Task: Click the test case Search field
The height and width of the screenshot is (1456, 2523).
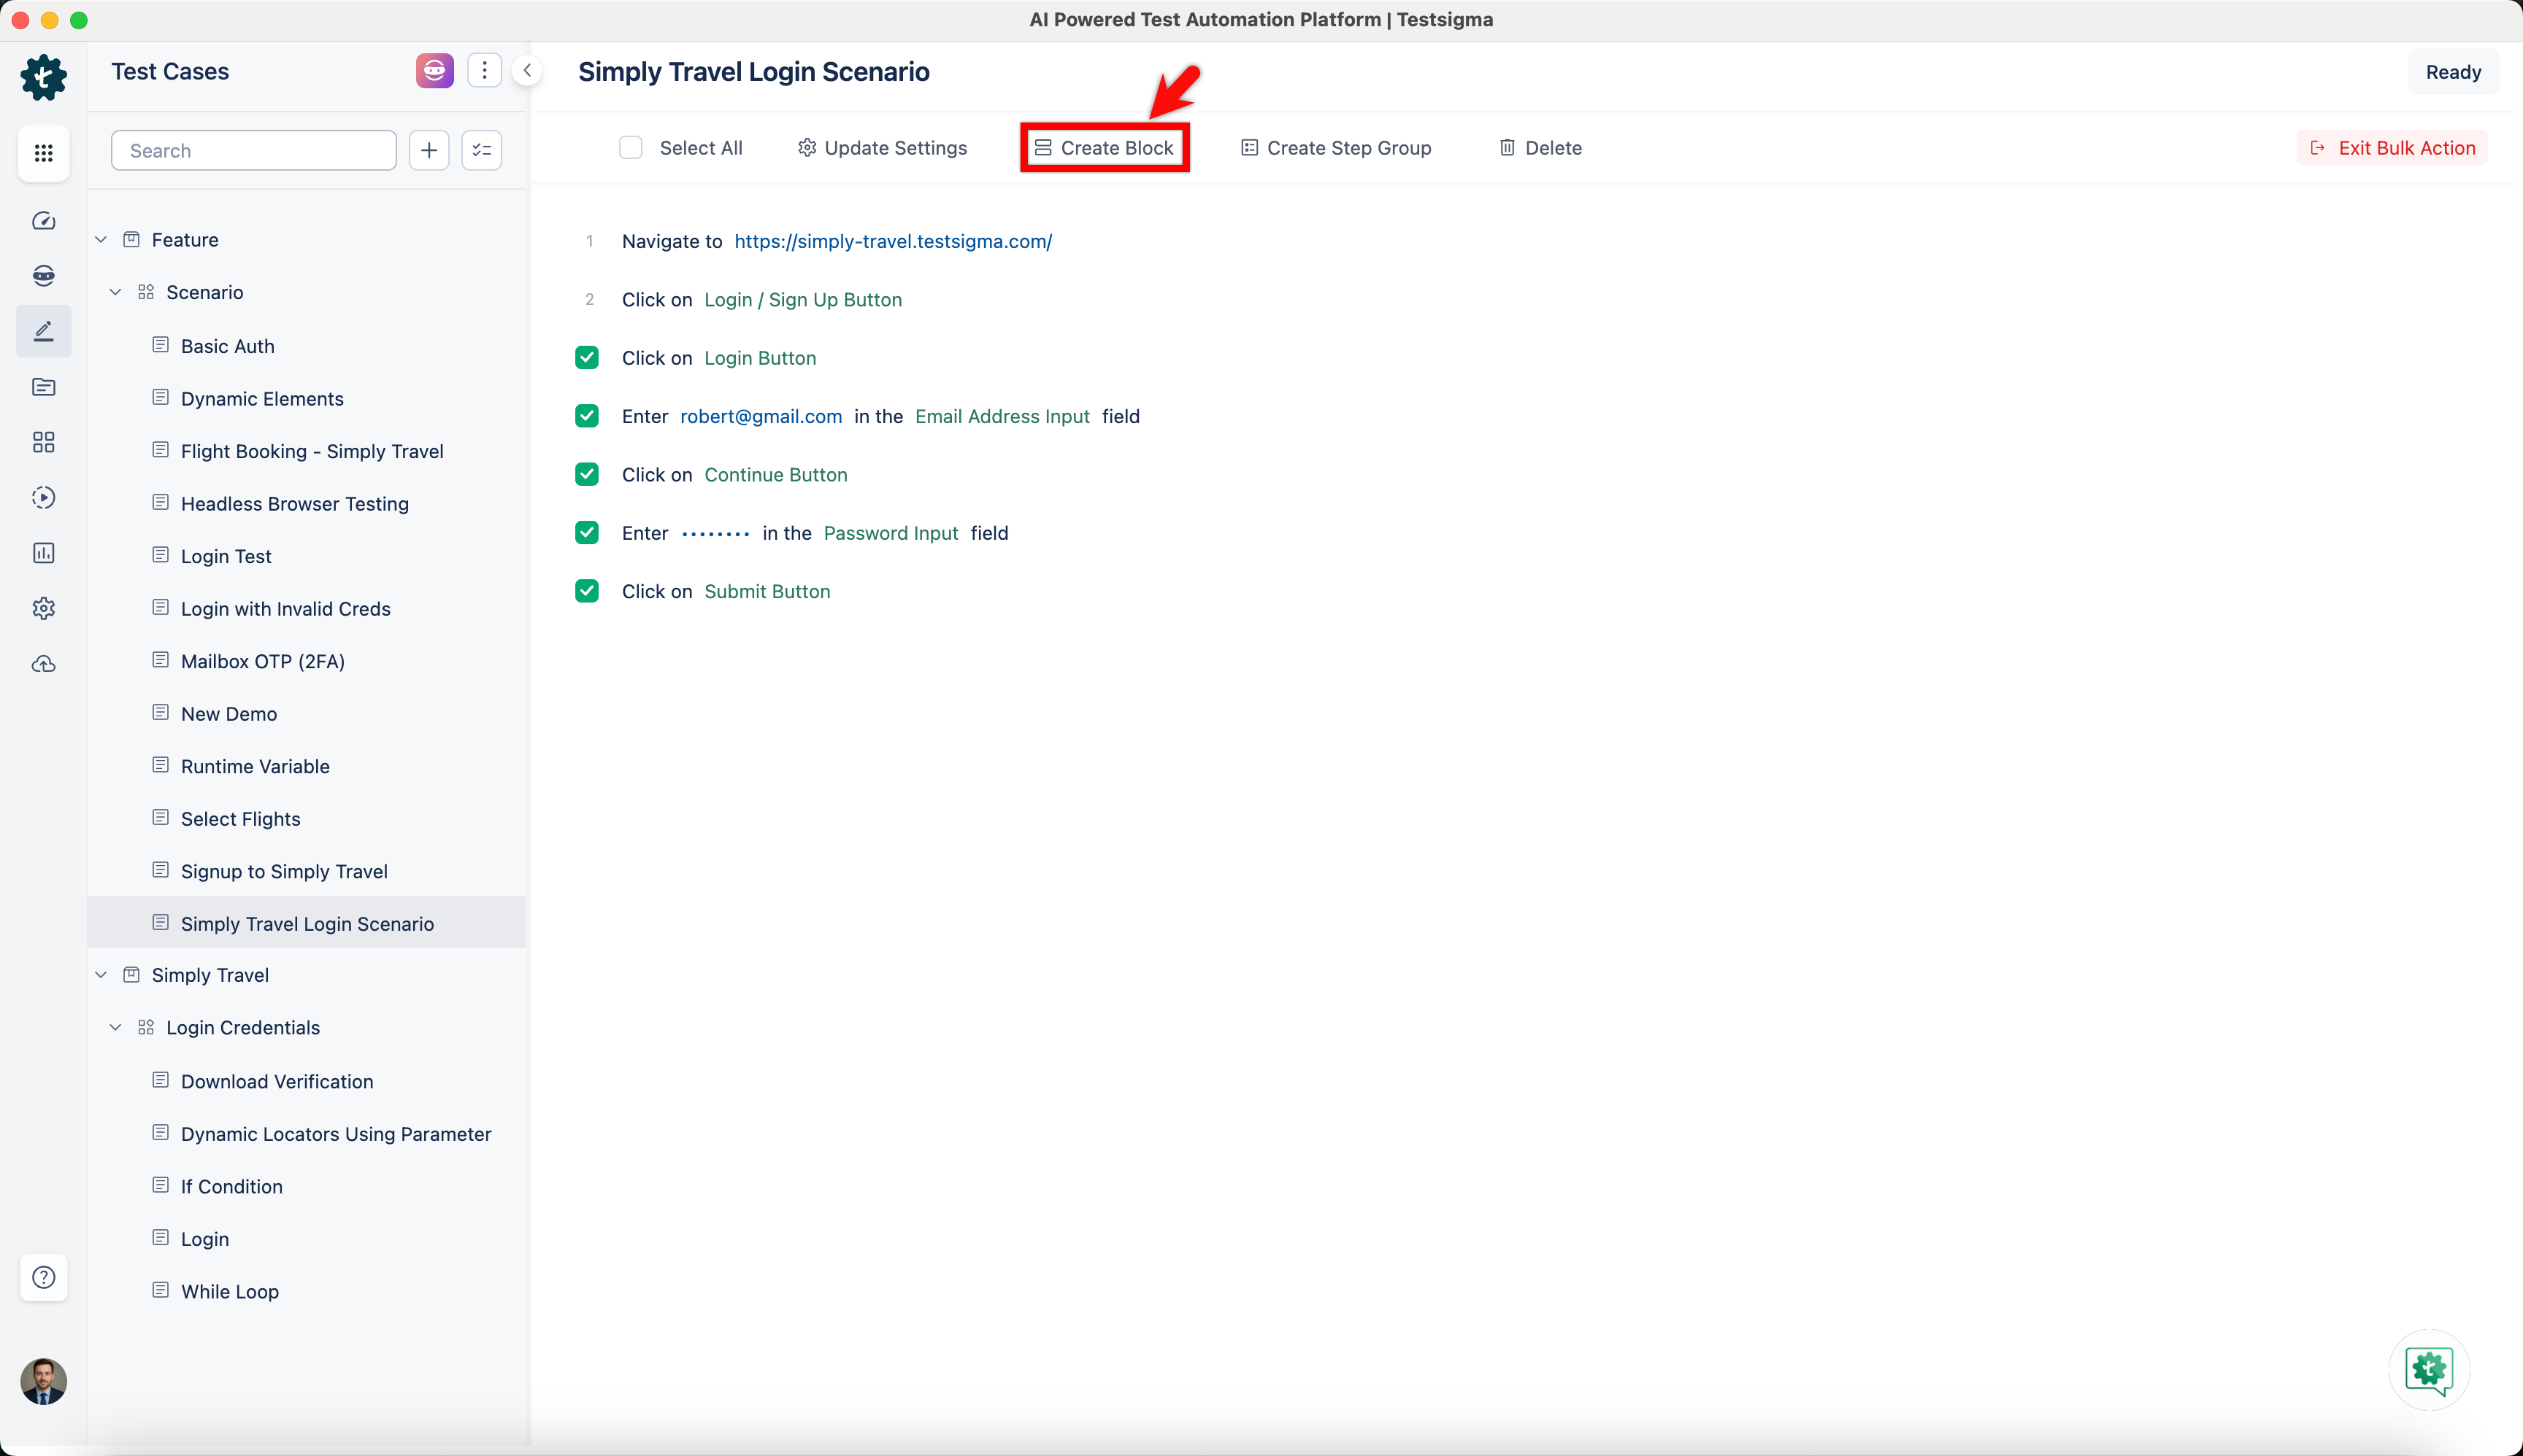Action: pos(254,150)
